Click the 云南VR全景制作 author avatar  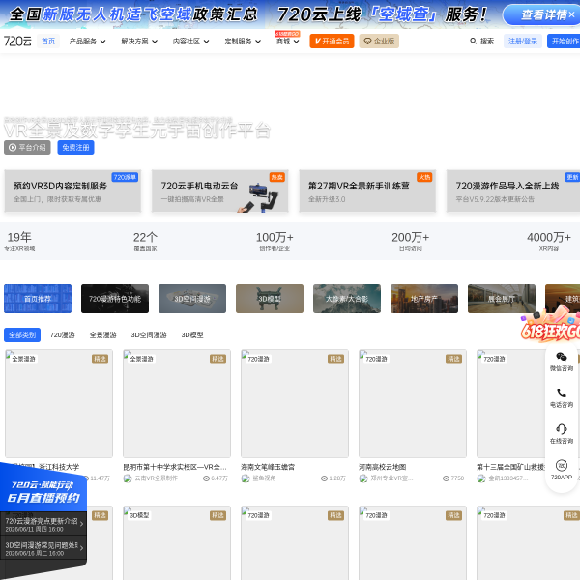(x=128, y=478)
